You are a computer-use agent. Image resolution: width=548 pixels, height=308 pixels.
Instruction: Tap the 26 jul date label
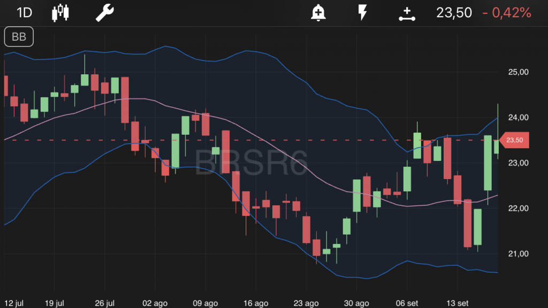pos(104,303)
